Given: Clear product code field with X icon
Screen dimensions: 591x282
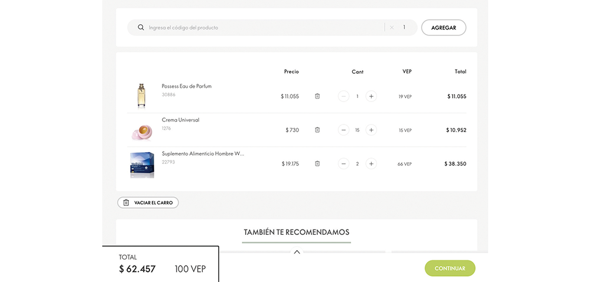Looking at the screenshot, I should pos(391,28).
